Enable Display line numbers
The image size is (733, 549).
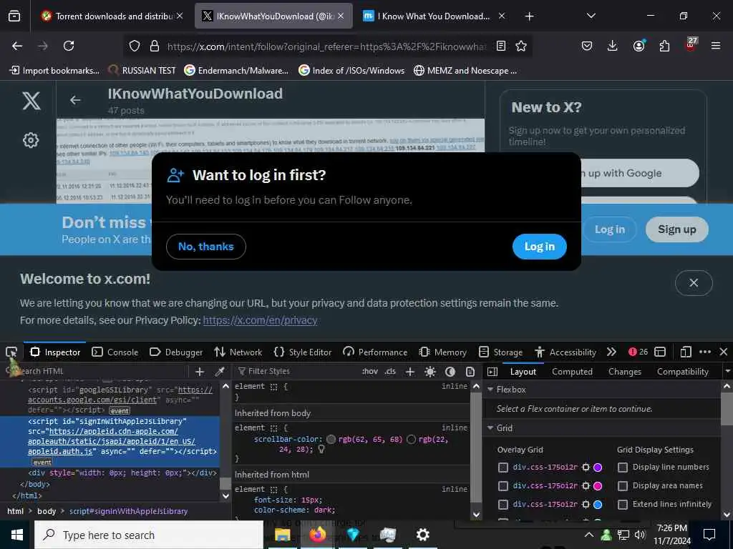[623, 468]
